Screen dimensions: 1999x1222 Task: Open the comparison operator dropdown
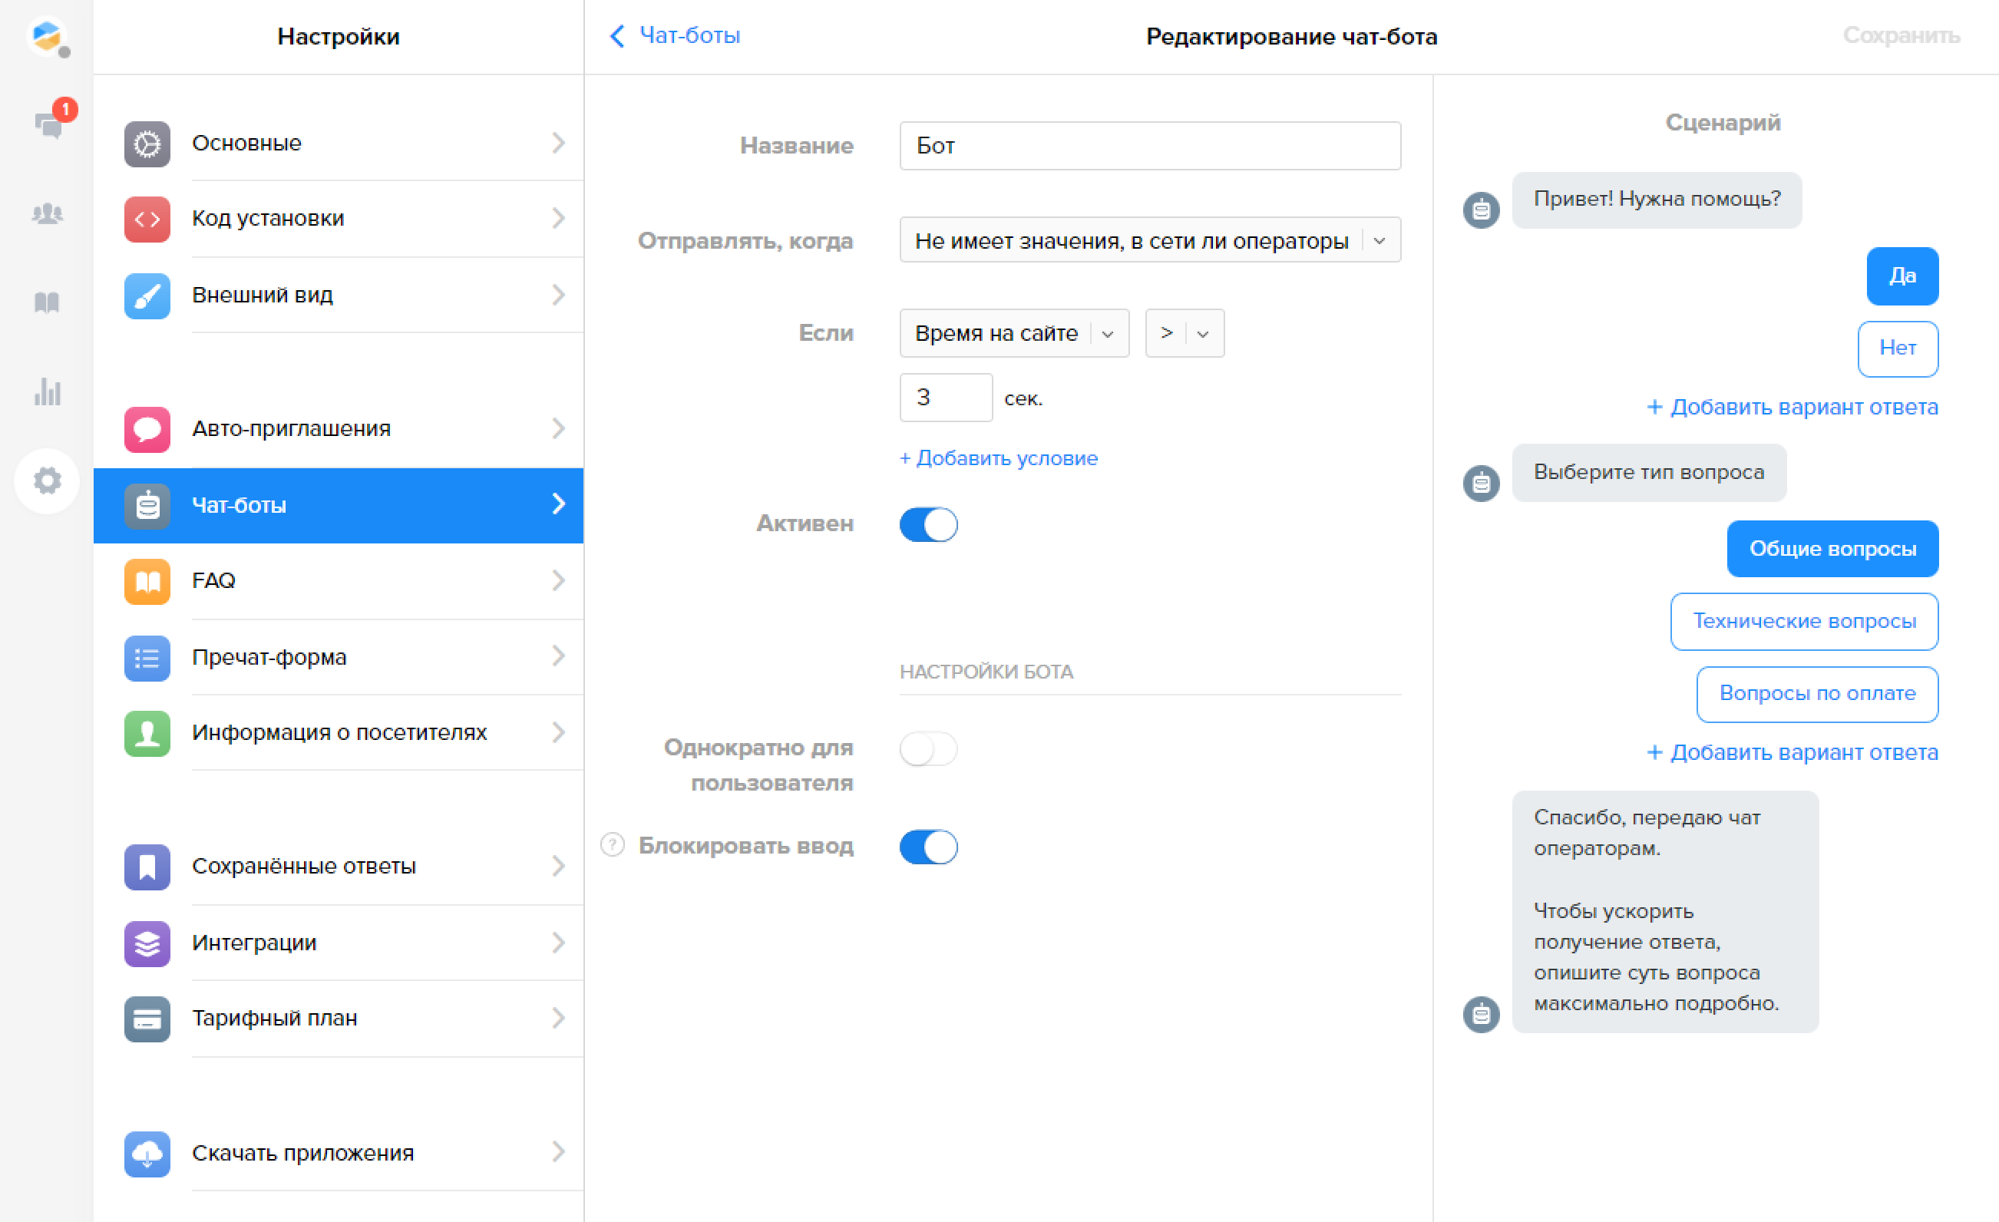(1184, 333)
